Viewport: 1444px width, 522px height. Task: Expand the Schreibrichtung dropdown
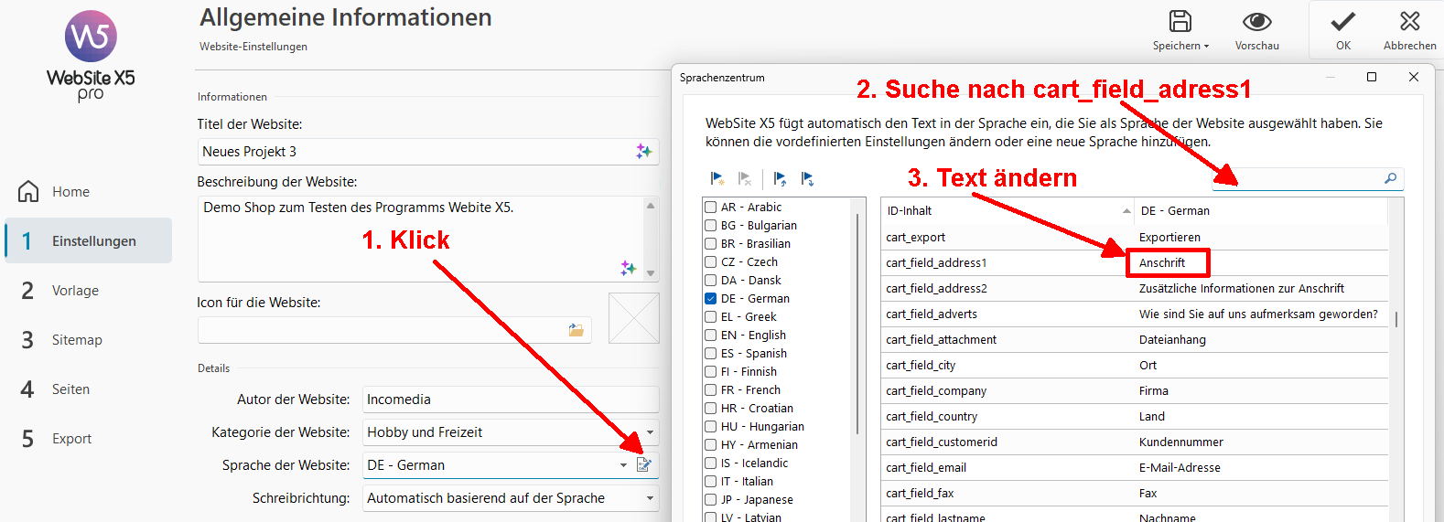[650, 498]
